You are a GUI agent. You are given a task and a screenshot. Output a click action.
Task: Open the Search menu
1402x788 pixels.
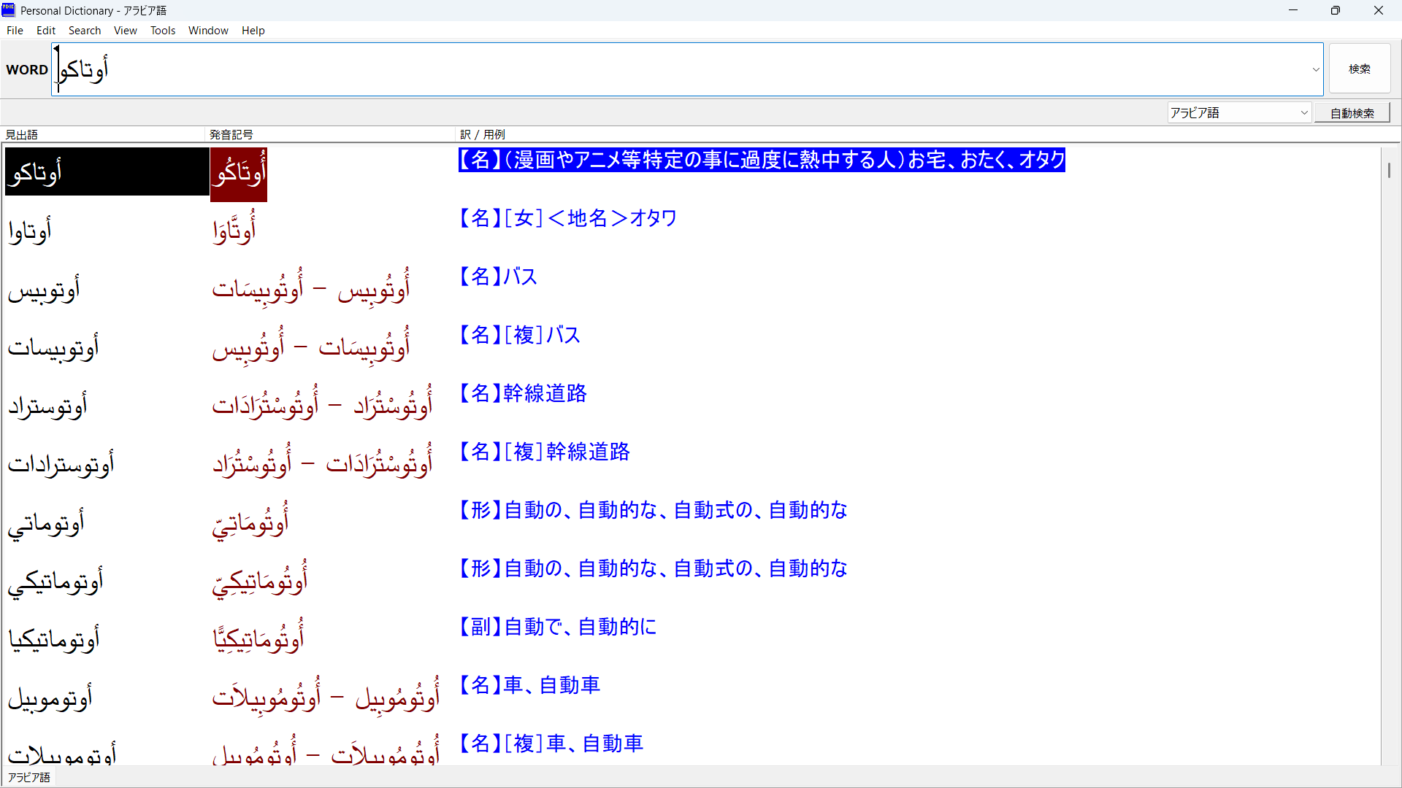85,30
